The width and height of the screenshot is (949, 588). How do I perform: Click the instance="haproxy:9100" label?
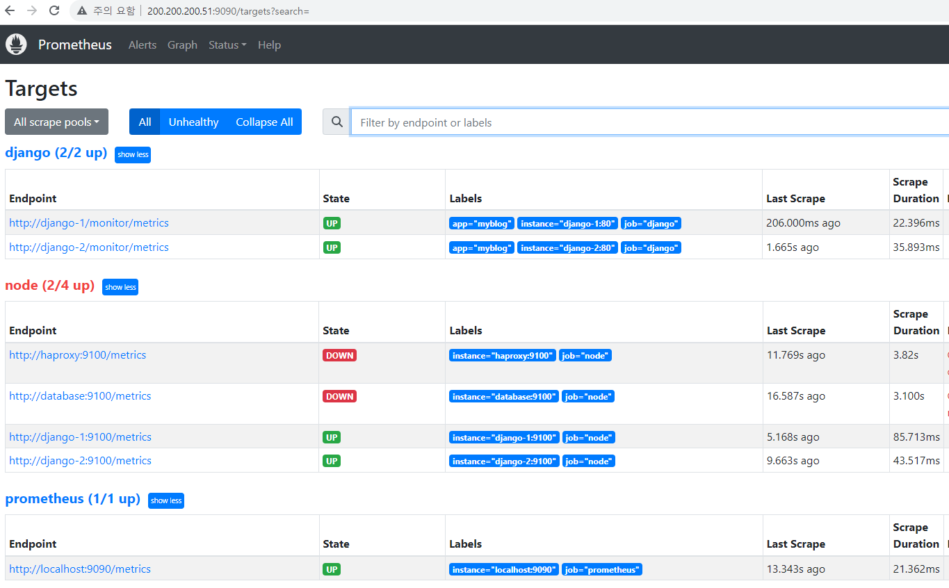coord(503,356)
